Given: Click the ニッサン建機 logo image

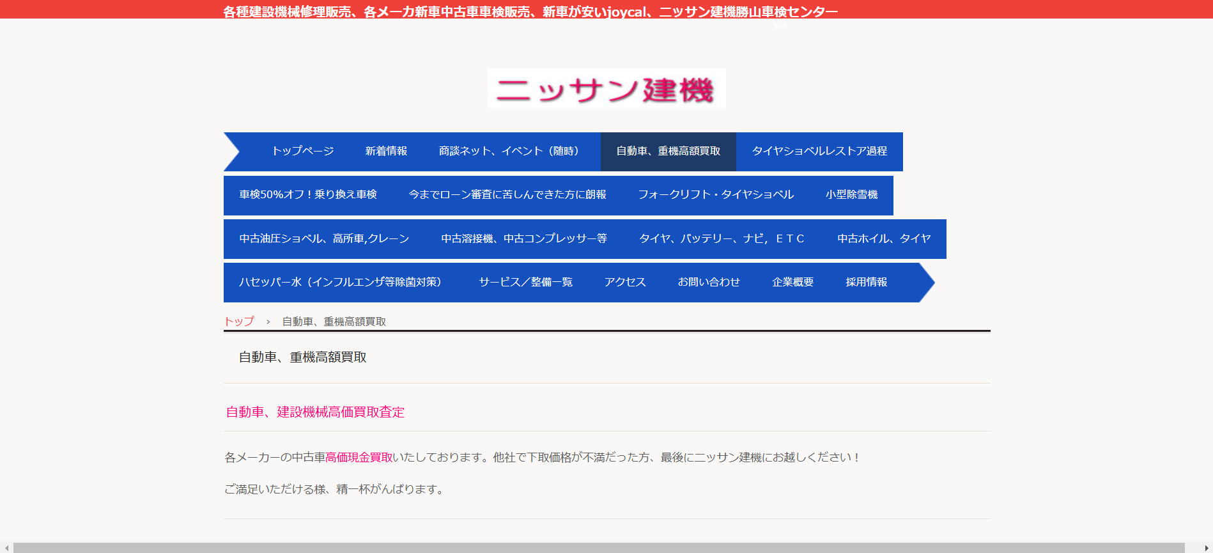Looking at the screenshot, I should click(x=606, y=88).
